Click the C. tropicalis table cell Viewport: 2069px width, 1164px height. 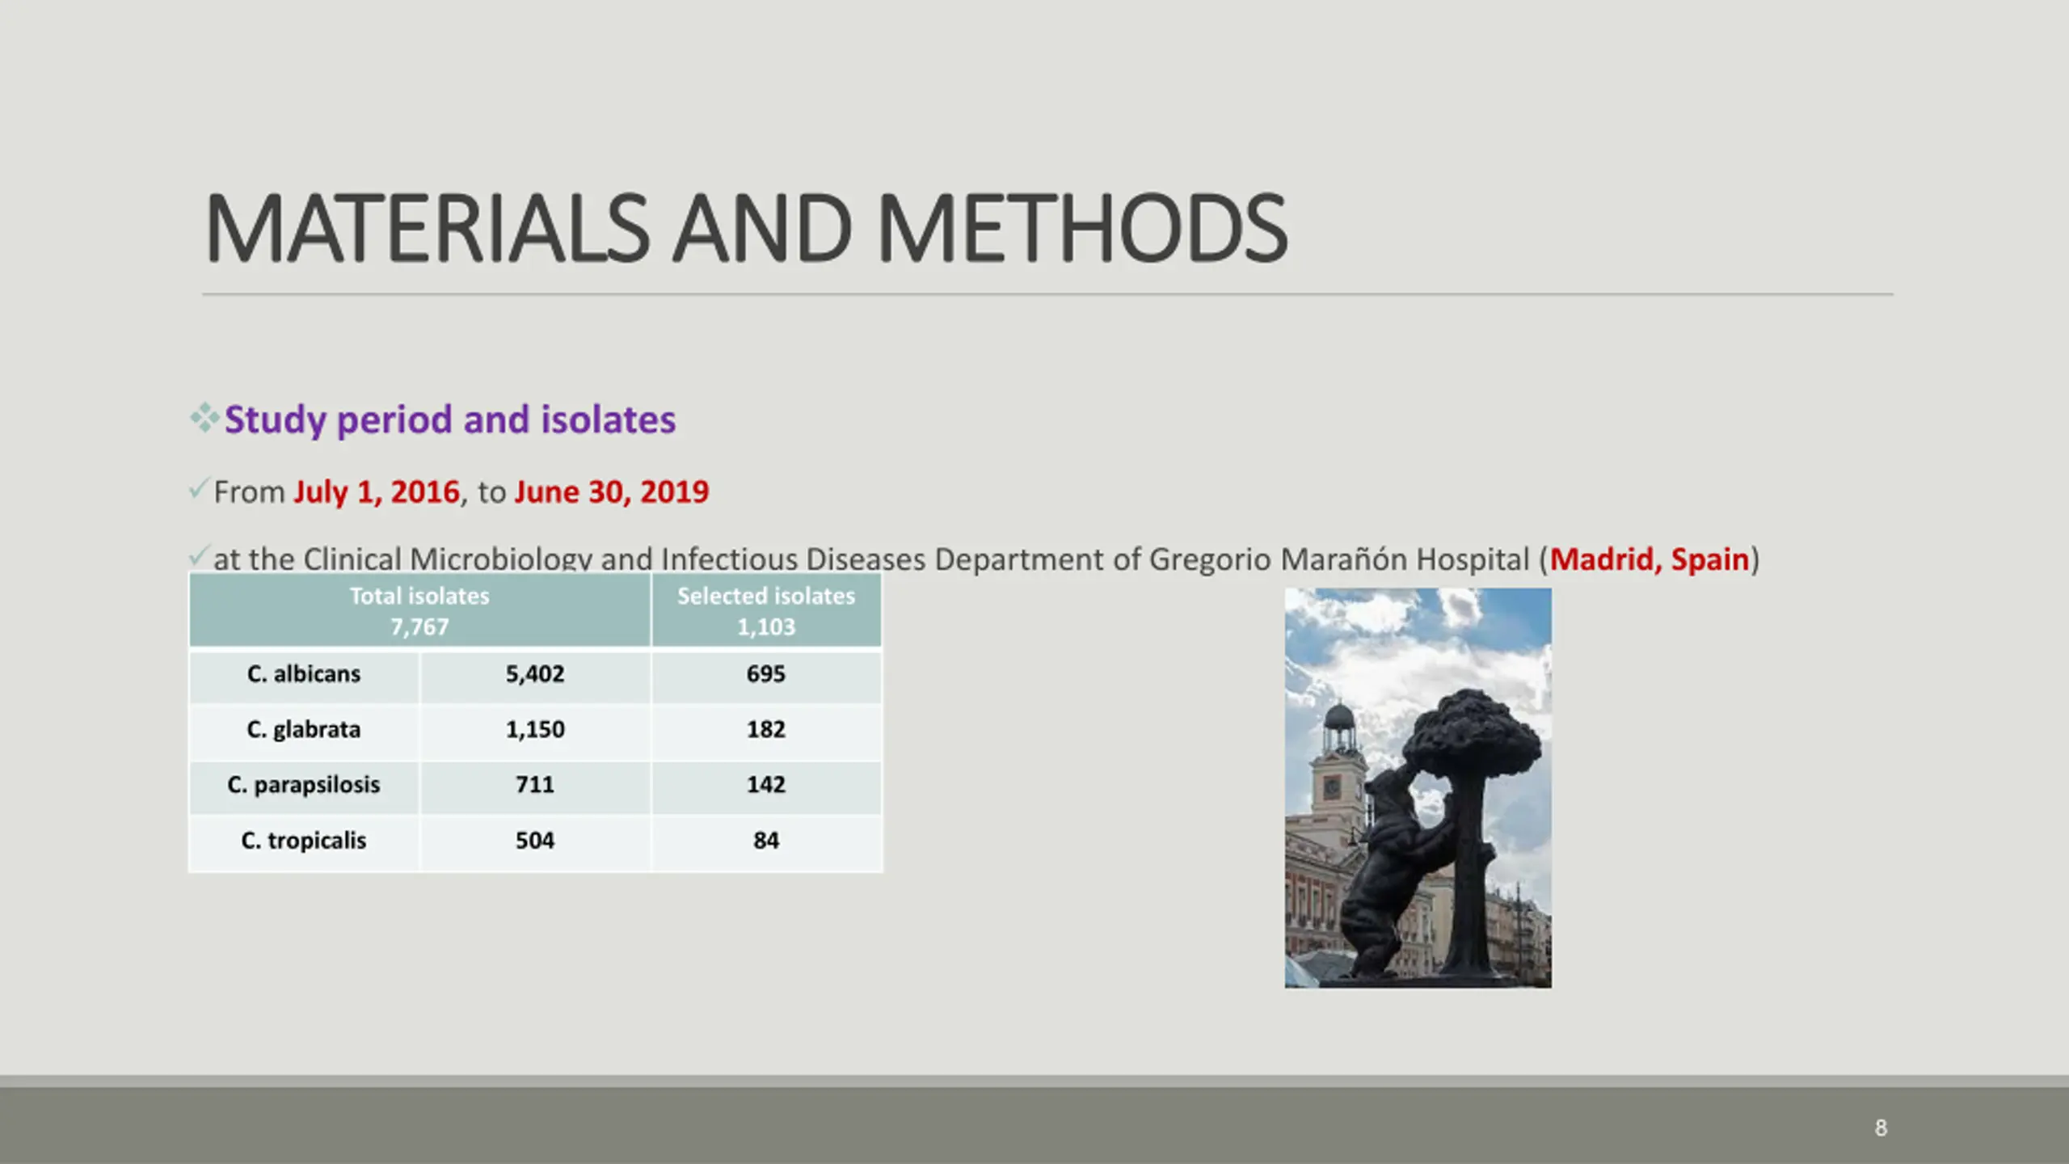pos(304,841)
